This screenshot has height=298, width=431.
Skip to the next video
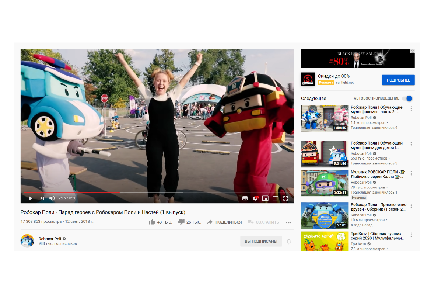click(42, 198)
